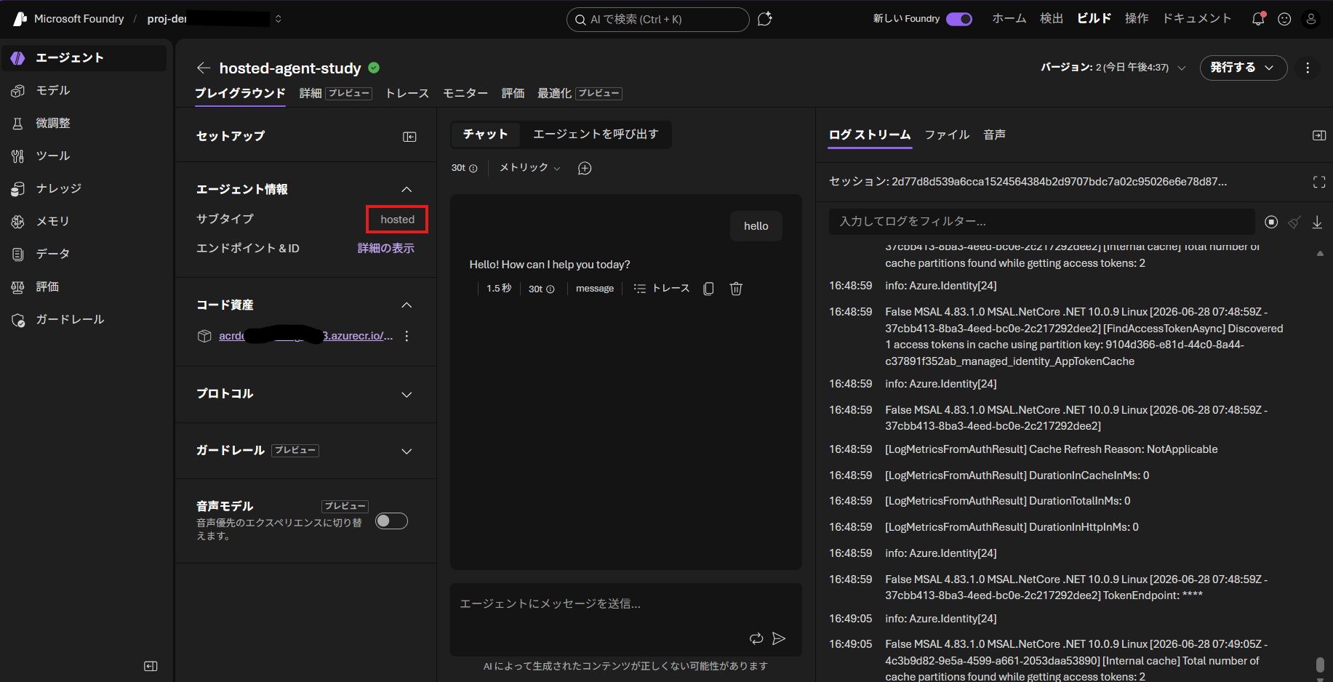Click the send message arrow icon
The height and width of the screenshot is (682, 1333).
pyautogui.click(x=778, y=638)
